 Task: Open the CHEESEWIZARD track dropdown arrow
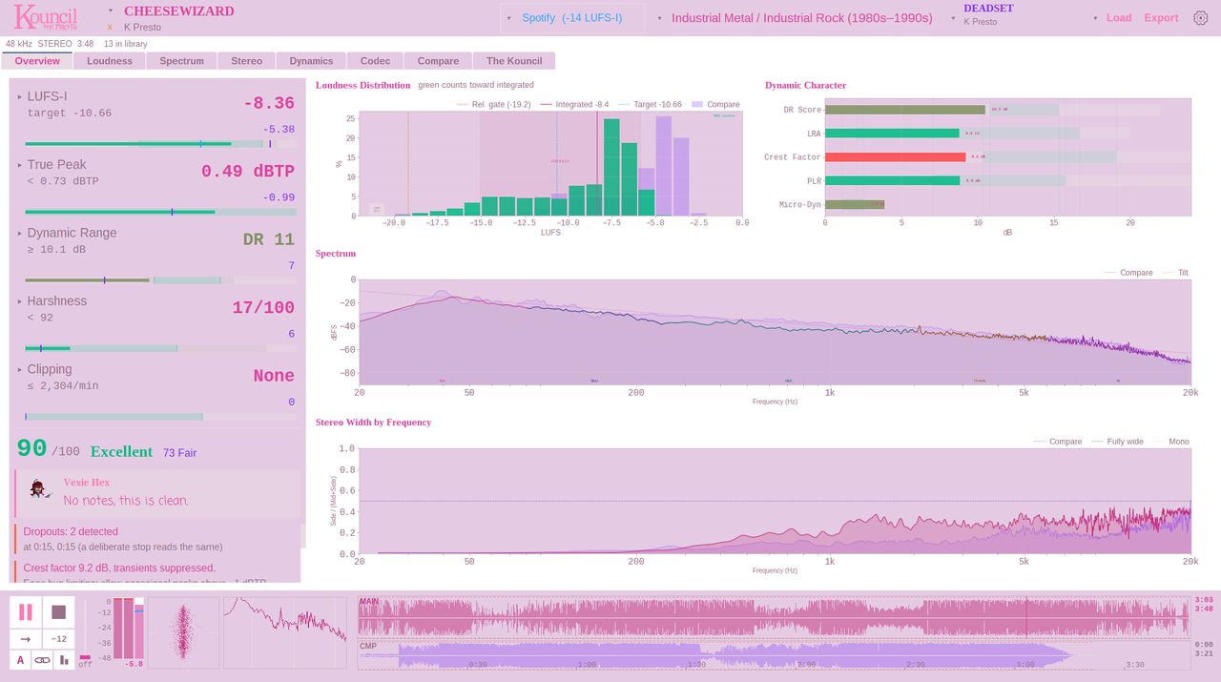111,11
